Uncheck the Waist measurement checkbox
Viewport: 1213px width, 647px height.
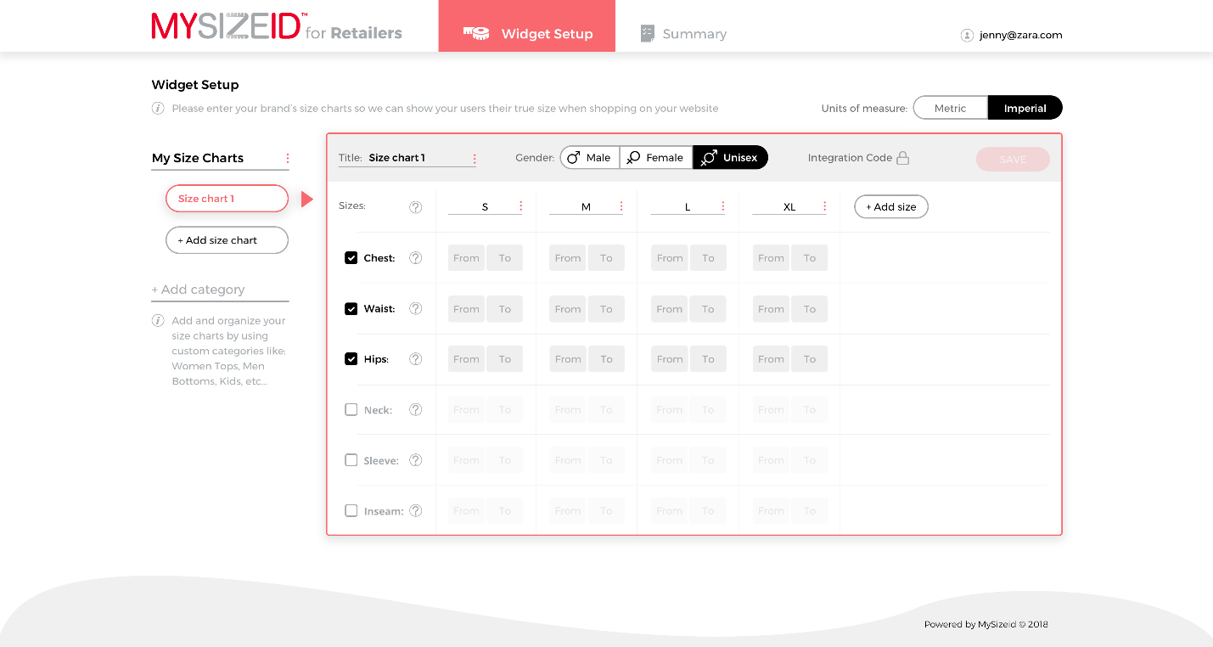[x=351, y=309]
